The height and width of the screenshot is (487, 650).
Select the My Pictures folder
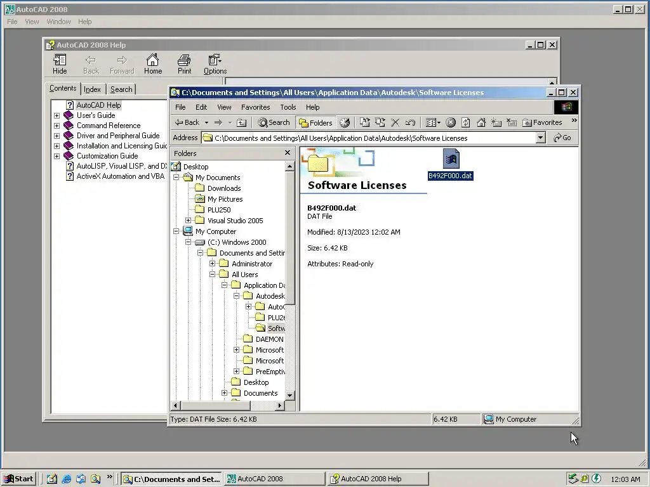point(225,199)
